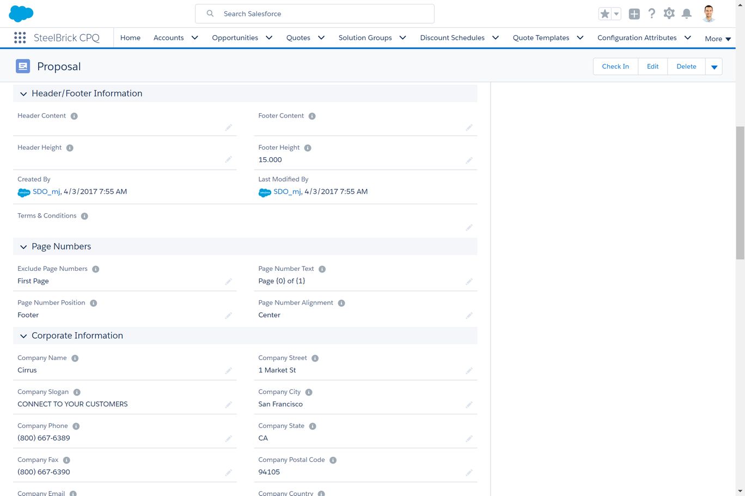Open the App Launcher grid icon
Screen dimensions: 745x496
[x=20, y=38]
